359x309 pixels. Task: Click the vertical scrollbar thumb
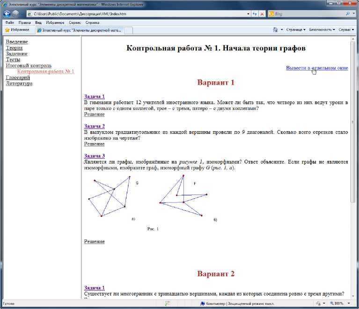pyautogui.click(x=352, y=122)
